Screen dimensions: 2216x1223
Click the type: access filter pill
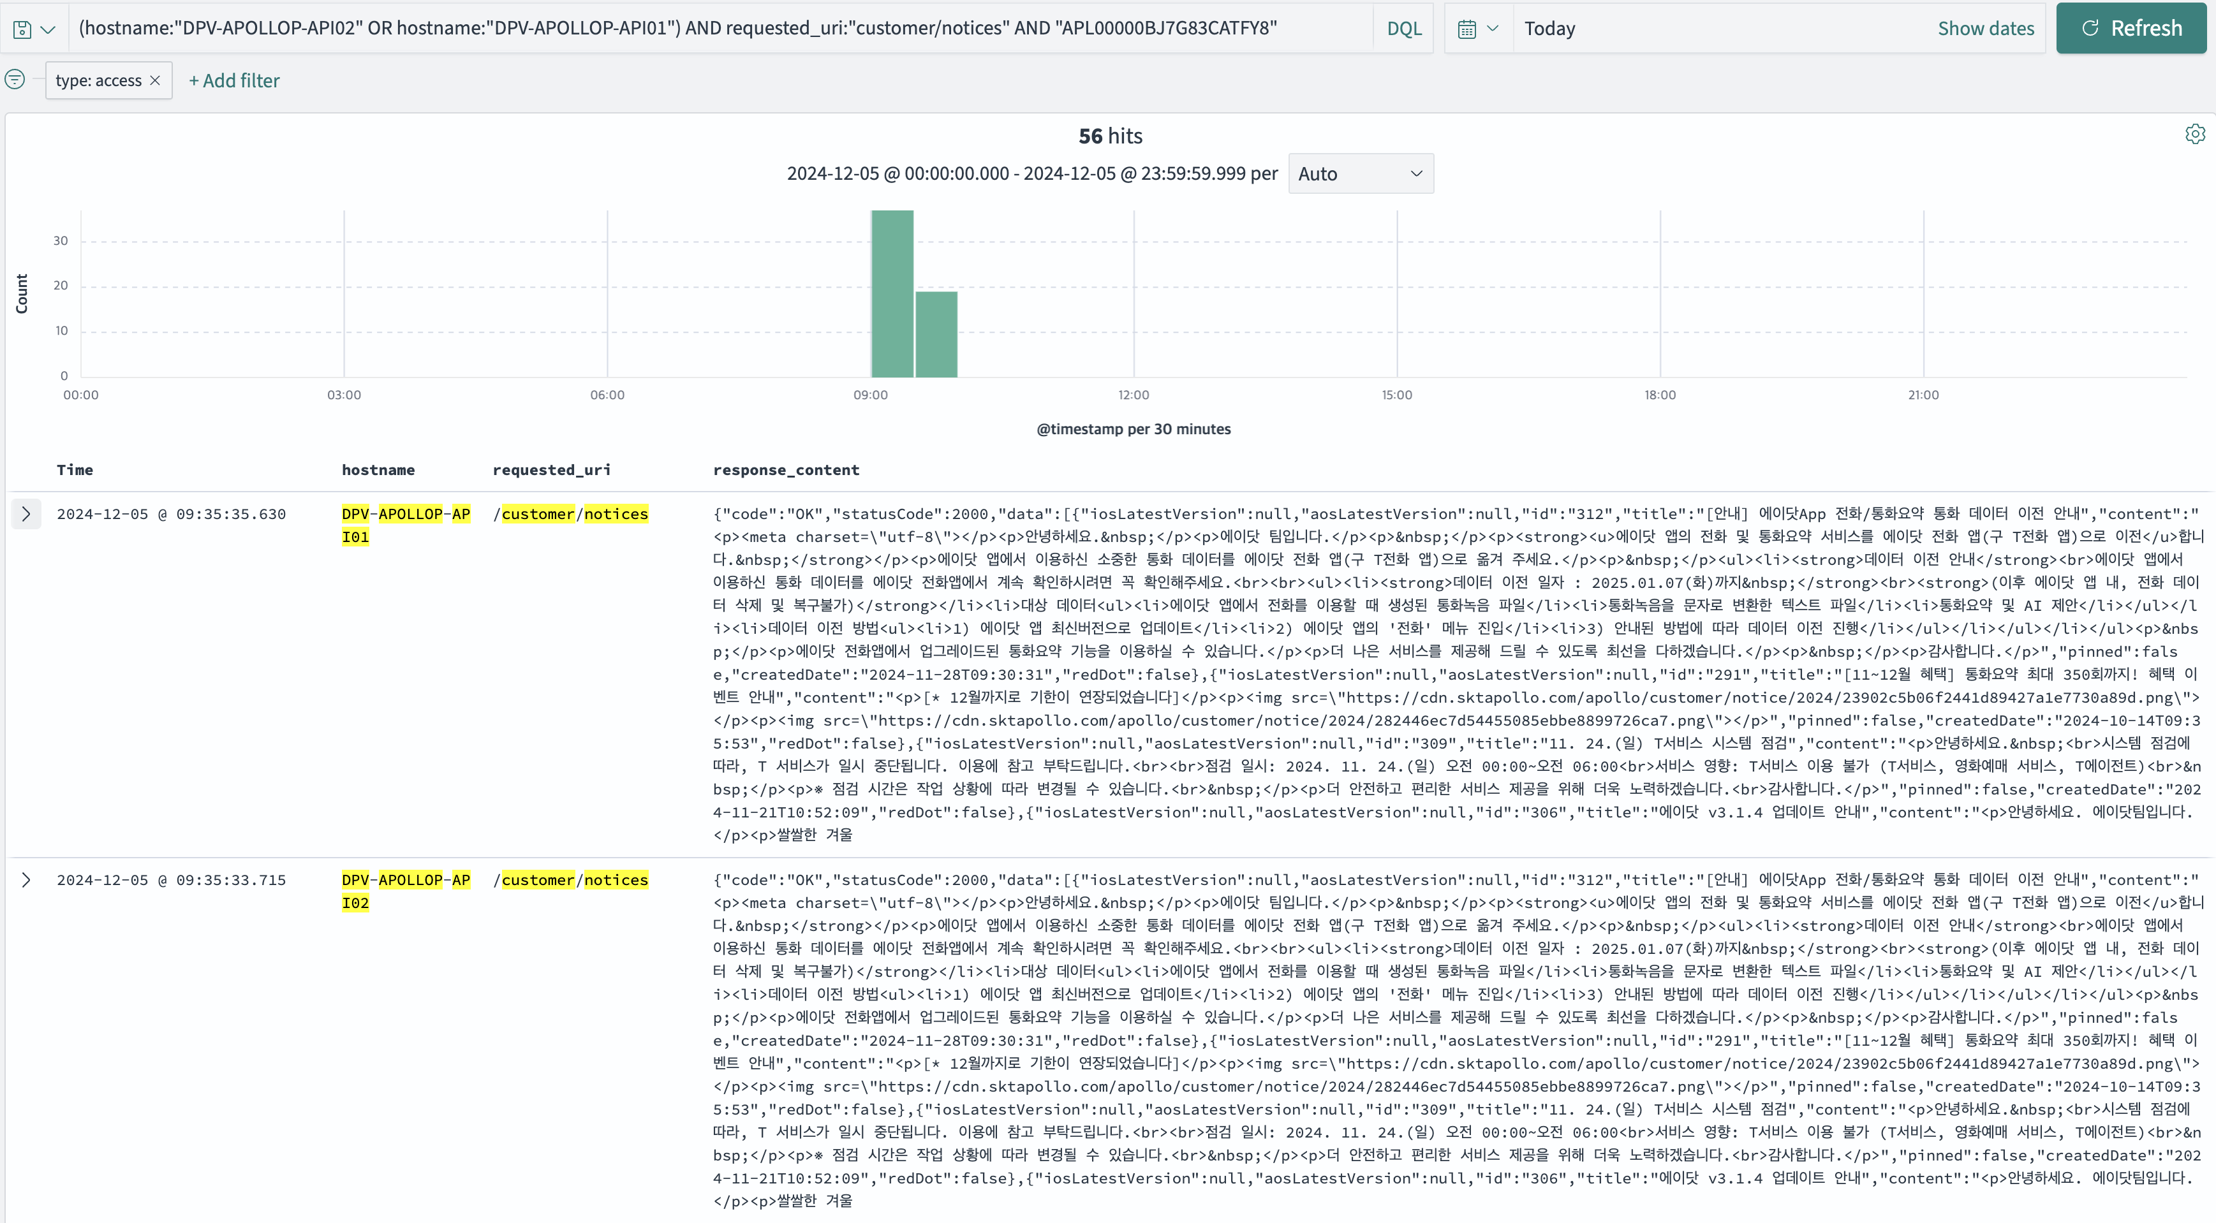[98, 80]
